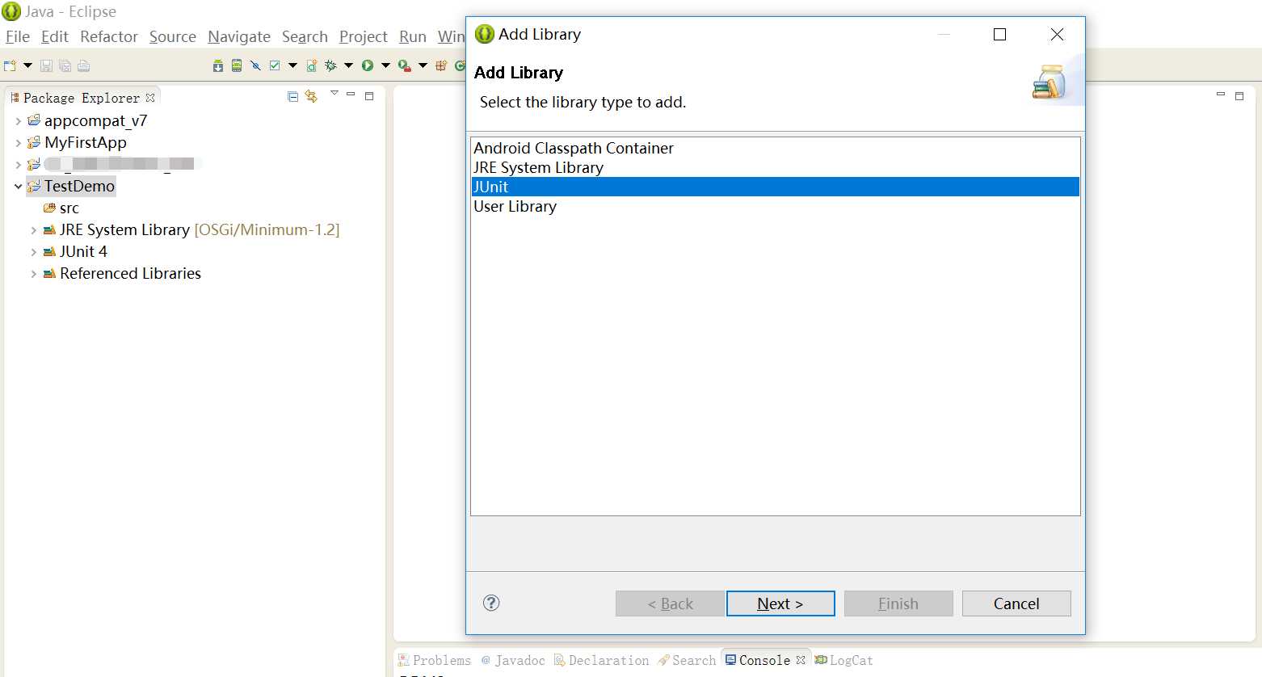This screenshot has width=1262, height=677.
Task: Open dropdown next to the Lint checkbox icon
Action: click(292, 65)
